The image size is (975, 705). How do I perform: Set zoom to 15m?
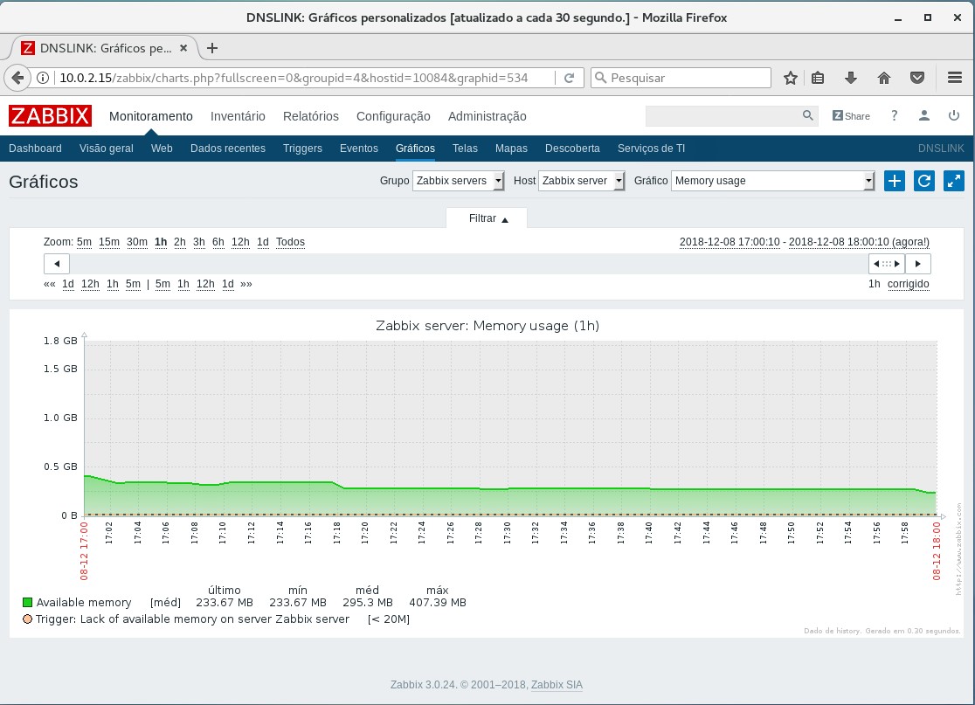(x=109, y=242)
